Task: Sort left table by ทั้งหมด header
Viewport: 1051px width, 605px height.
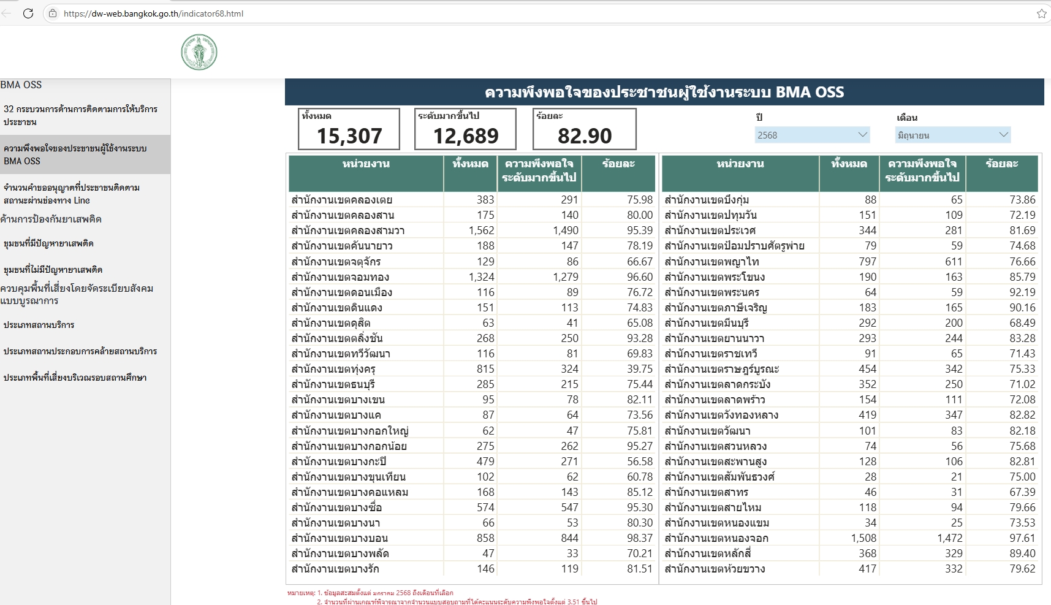Action: pyautogui.click(x=470, y=173)
